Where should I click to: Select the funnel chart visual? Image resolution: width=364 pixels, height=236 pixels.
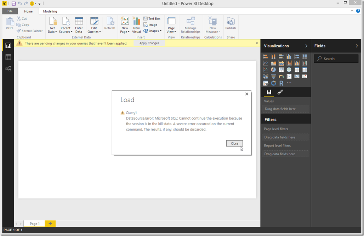[x=273, y=76]
